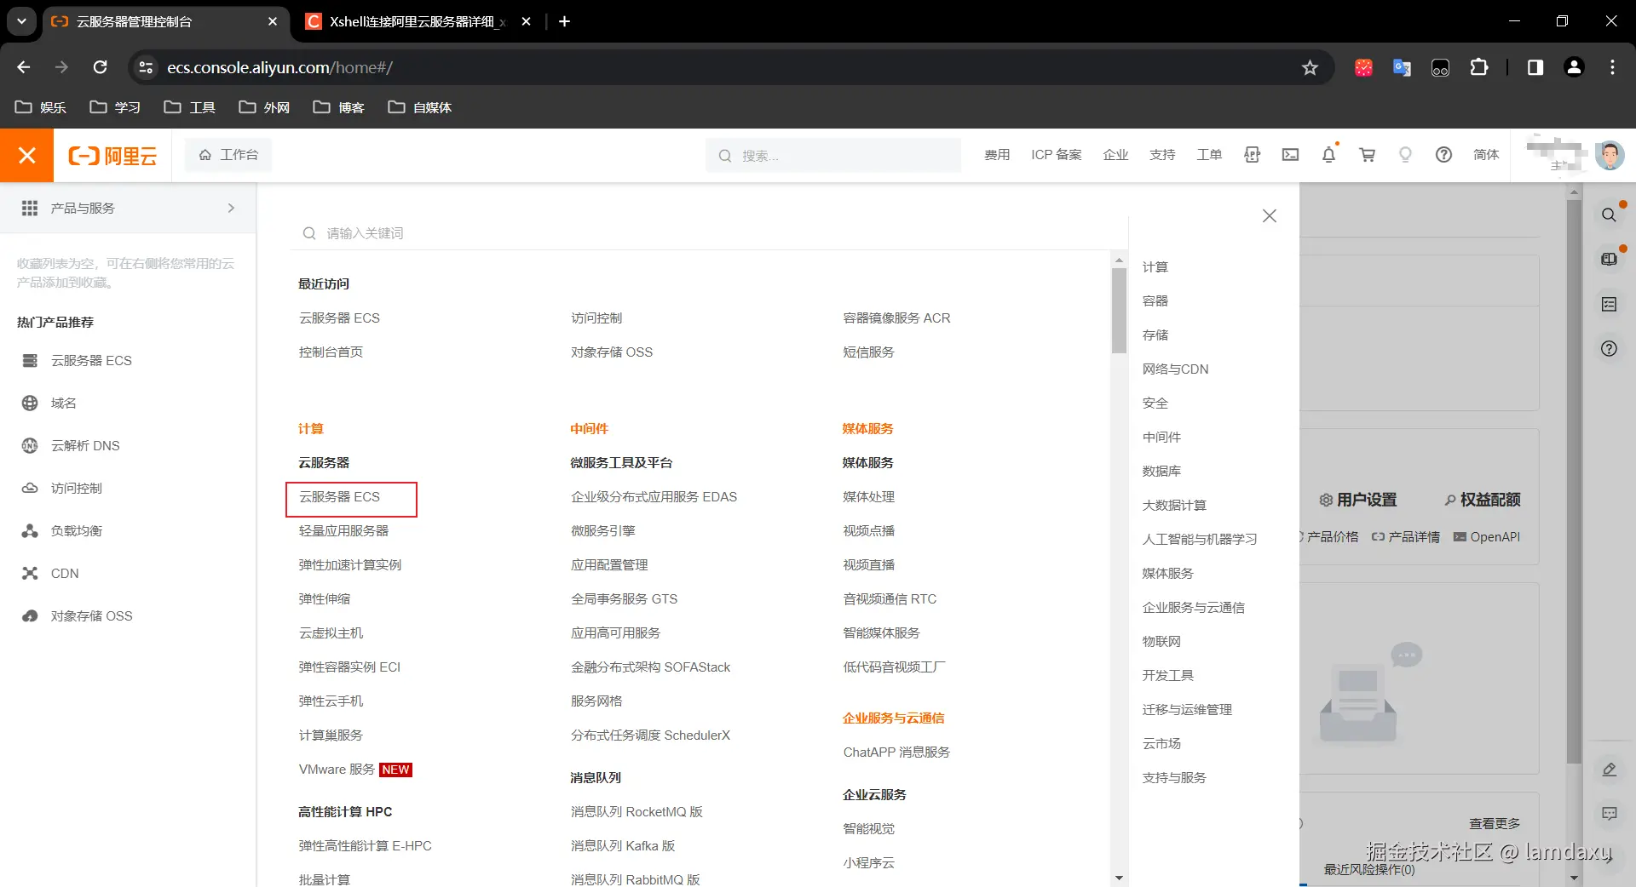Screen dimensions: 1636x887
Task: Jump to 数据库 category
Action: point(1161,472)
